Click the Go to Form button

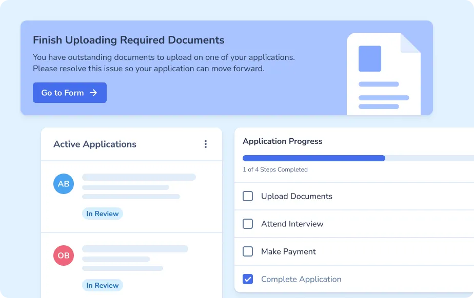click(x=69, y=93)
